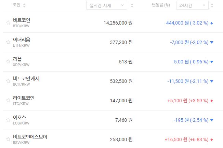The width and height of the screenshot is (223, 148).
Task: Star the 비트코인에스브이 row
Action: pyautogui.click(x=8, y=139)
